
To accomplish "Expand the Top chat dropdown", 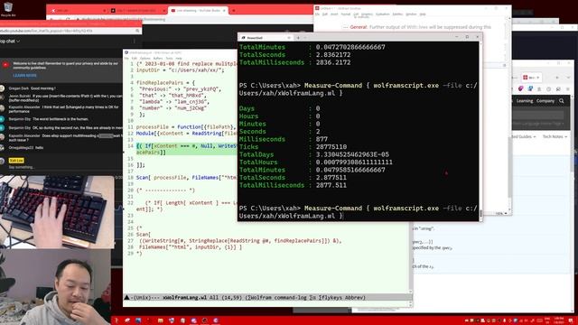I will 10,42.
